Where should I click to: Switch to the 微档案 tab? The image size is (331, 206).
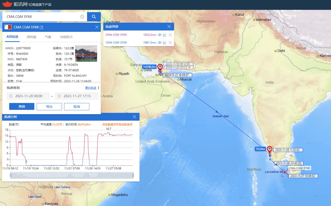click(x=32, y=37)
